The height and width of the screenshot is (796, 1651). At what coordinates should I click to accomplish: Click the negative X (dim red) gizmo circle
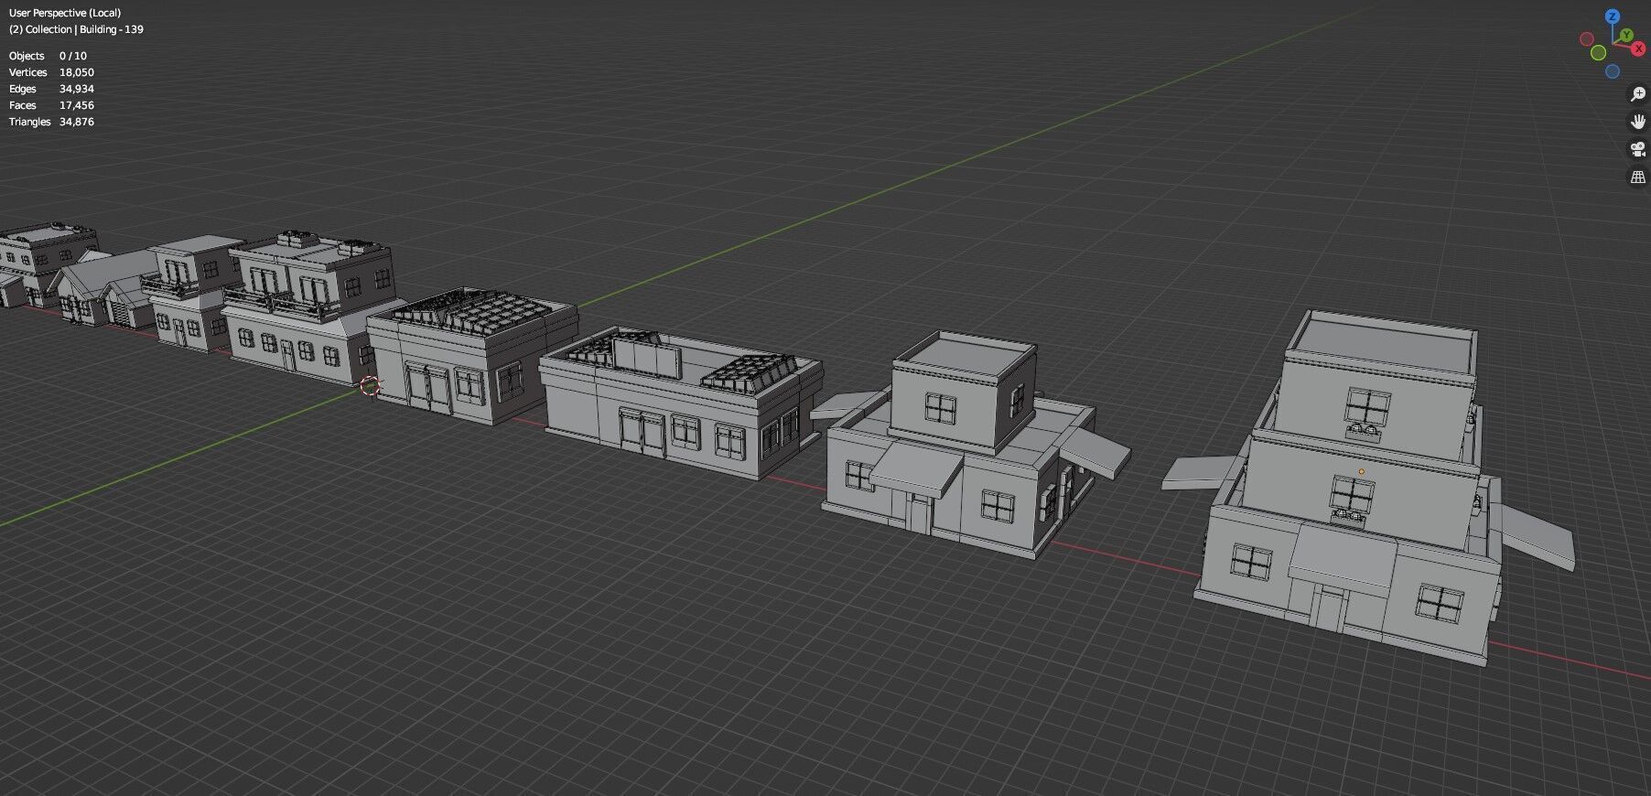click(1586, 38)
